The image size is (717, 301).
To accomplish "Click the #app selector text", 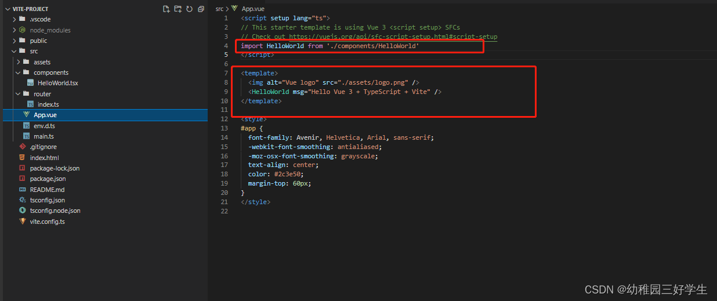I will [x=248, y=128].
